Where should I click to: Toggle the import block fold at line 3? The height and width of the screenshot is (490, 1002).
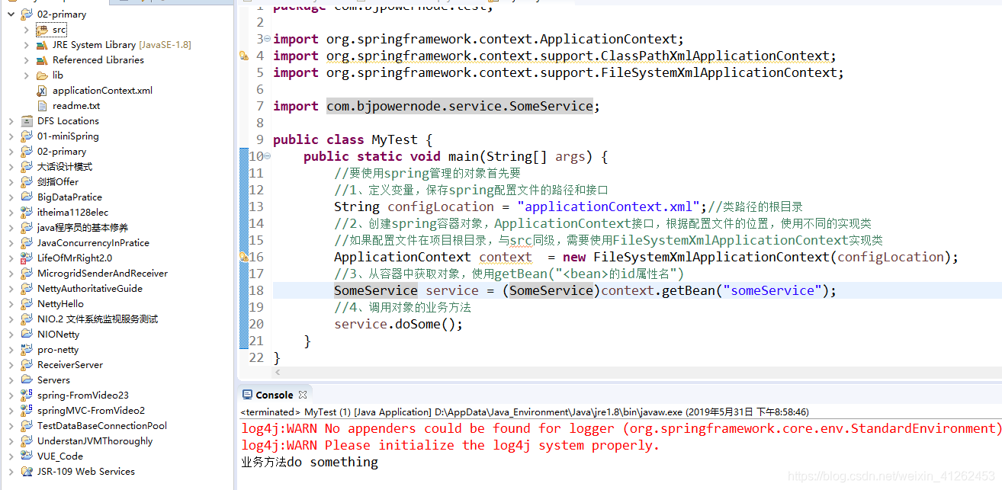point(267,40)
